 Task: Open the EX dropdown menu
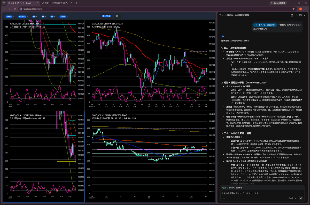[x=35, y=16]
